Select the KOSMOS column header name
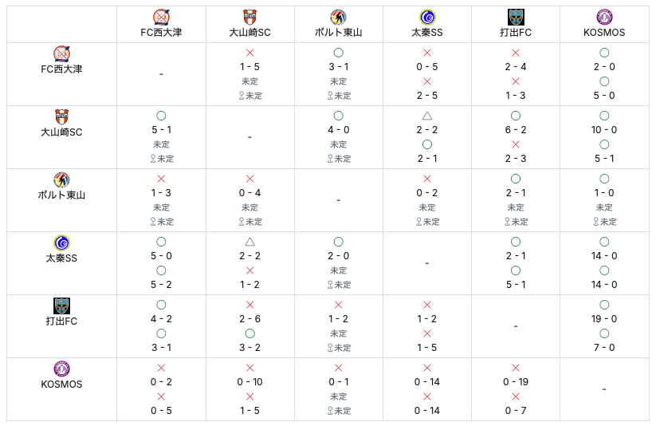 click(x=604, y=33)
